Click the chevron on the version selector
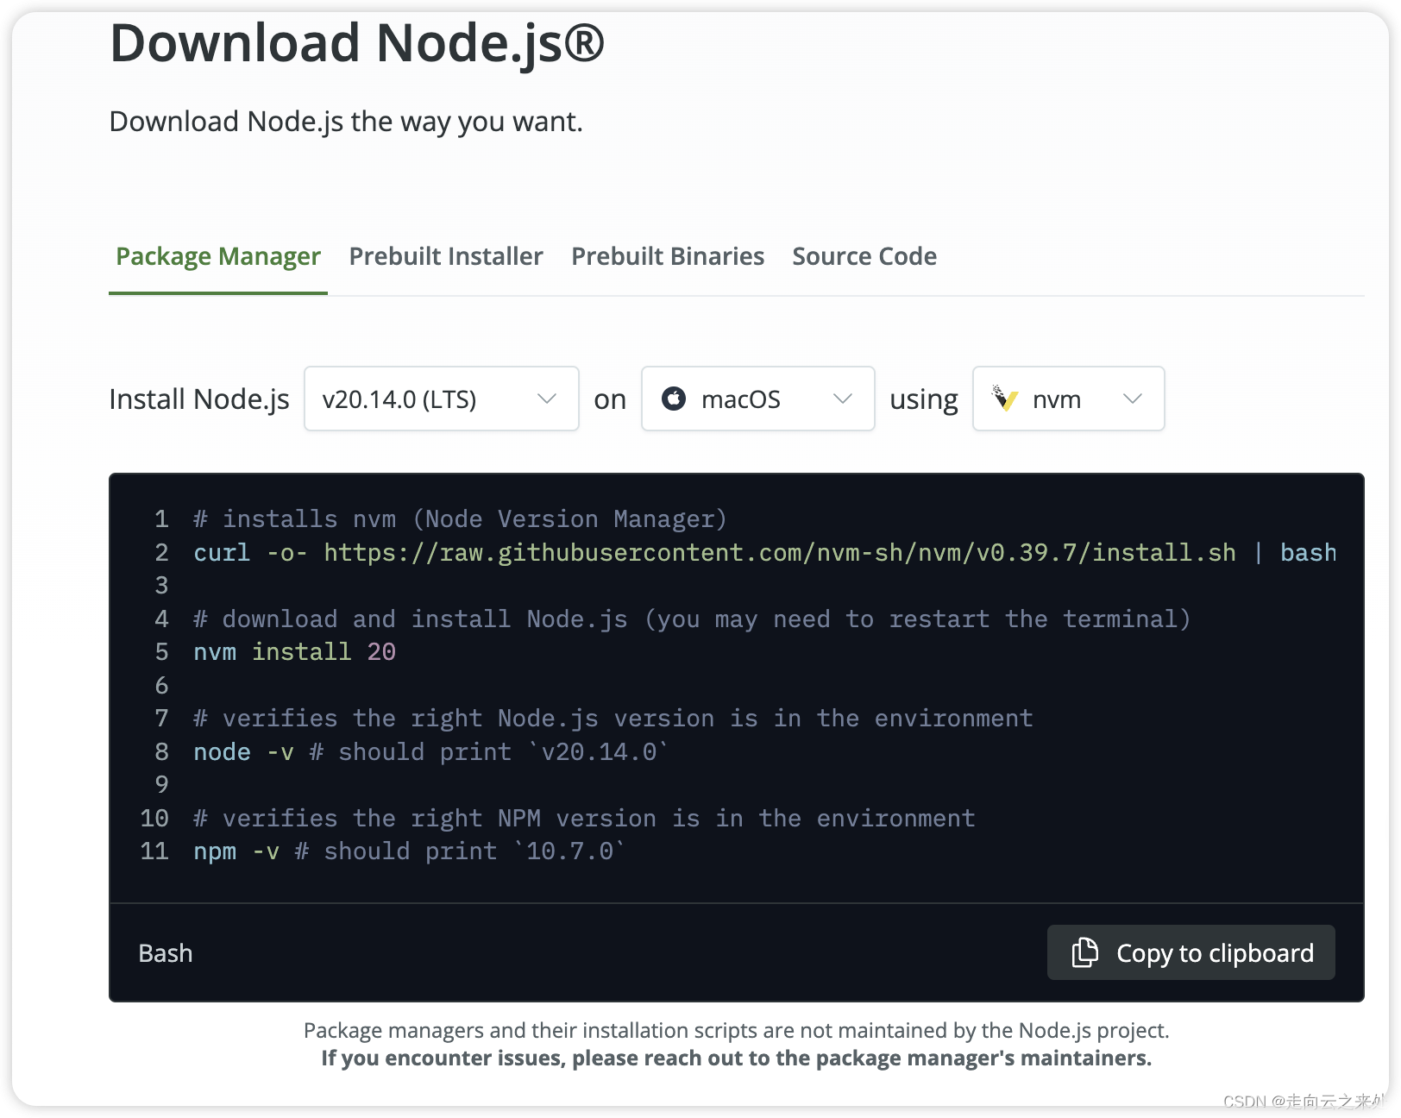1401x1118 pixels. (x=547, y=399)
